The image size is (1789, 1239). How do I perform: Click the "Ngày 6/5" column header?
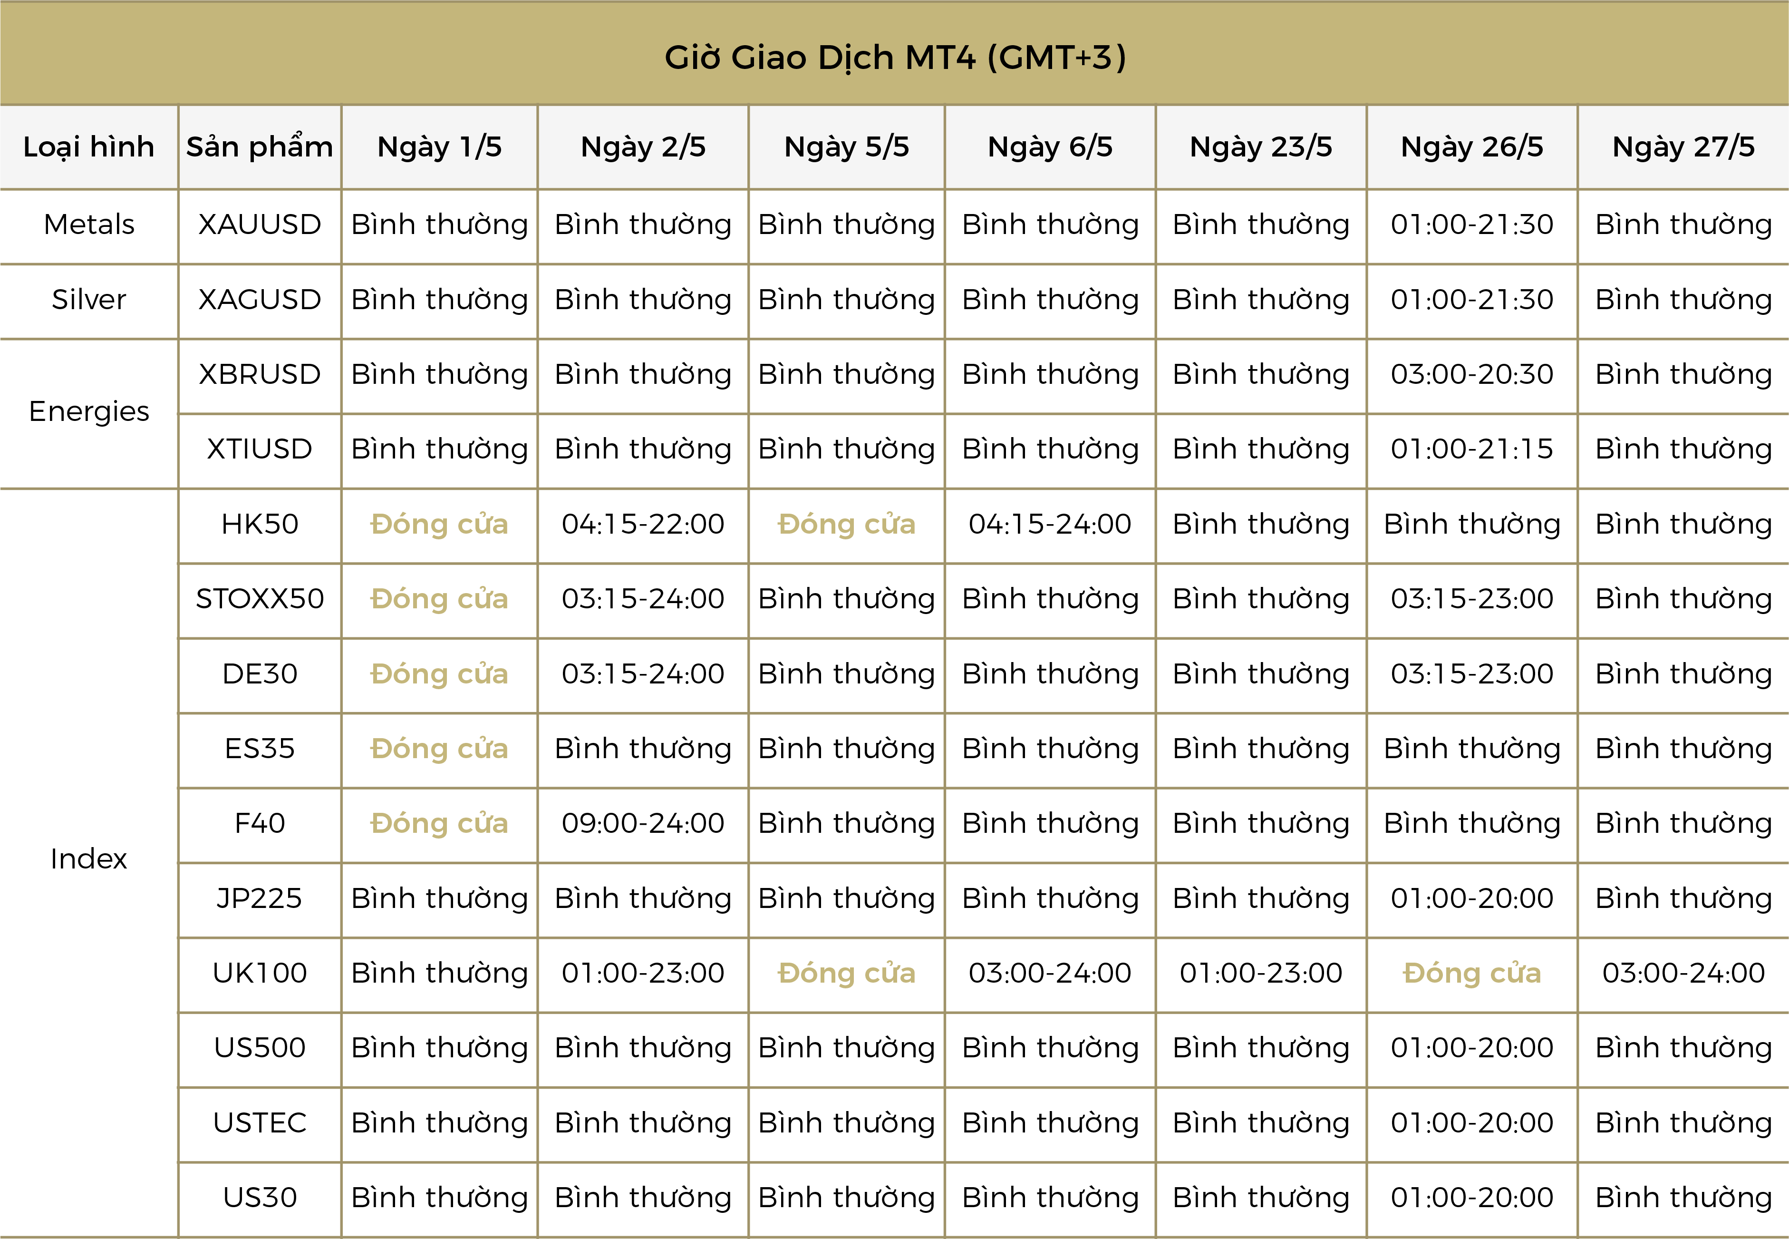tap(1050, 146)
